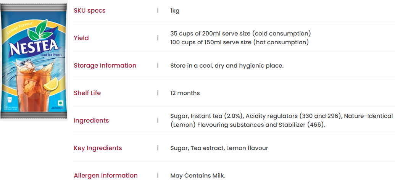The image size is (395, 181).
Task: Click the lemon slice on the pack
Action: [x=51, y=84]
